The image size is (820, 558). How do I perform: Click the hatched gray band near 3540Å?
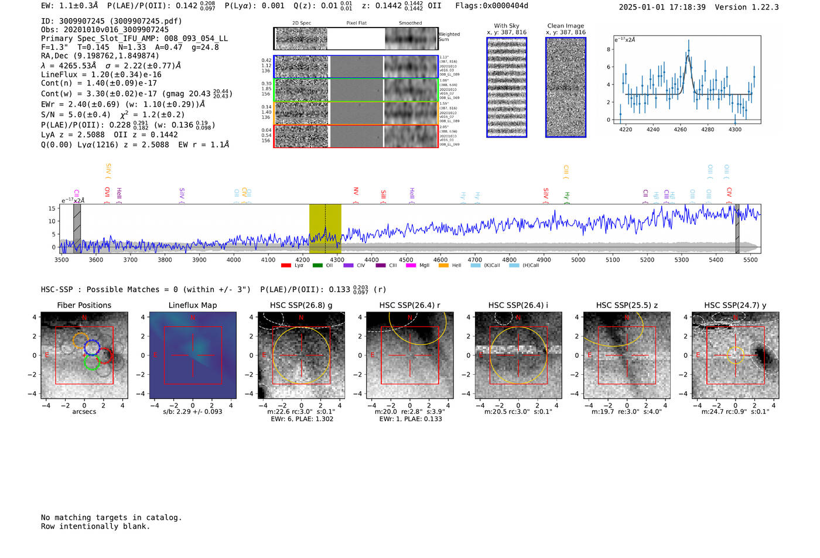77,229
